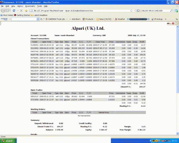Viewport: 179px width, 143px height.
Task: Open the Products dropdown arrow
Action: pos(95,19)
